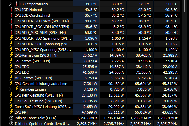
Task: Click the 45.557 W Kern-Leistung maximum value
Action: (143, 95)
